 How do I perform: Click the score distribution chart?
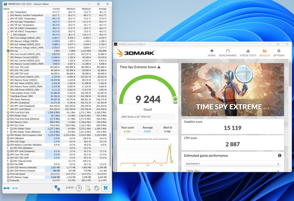148,154
